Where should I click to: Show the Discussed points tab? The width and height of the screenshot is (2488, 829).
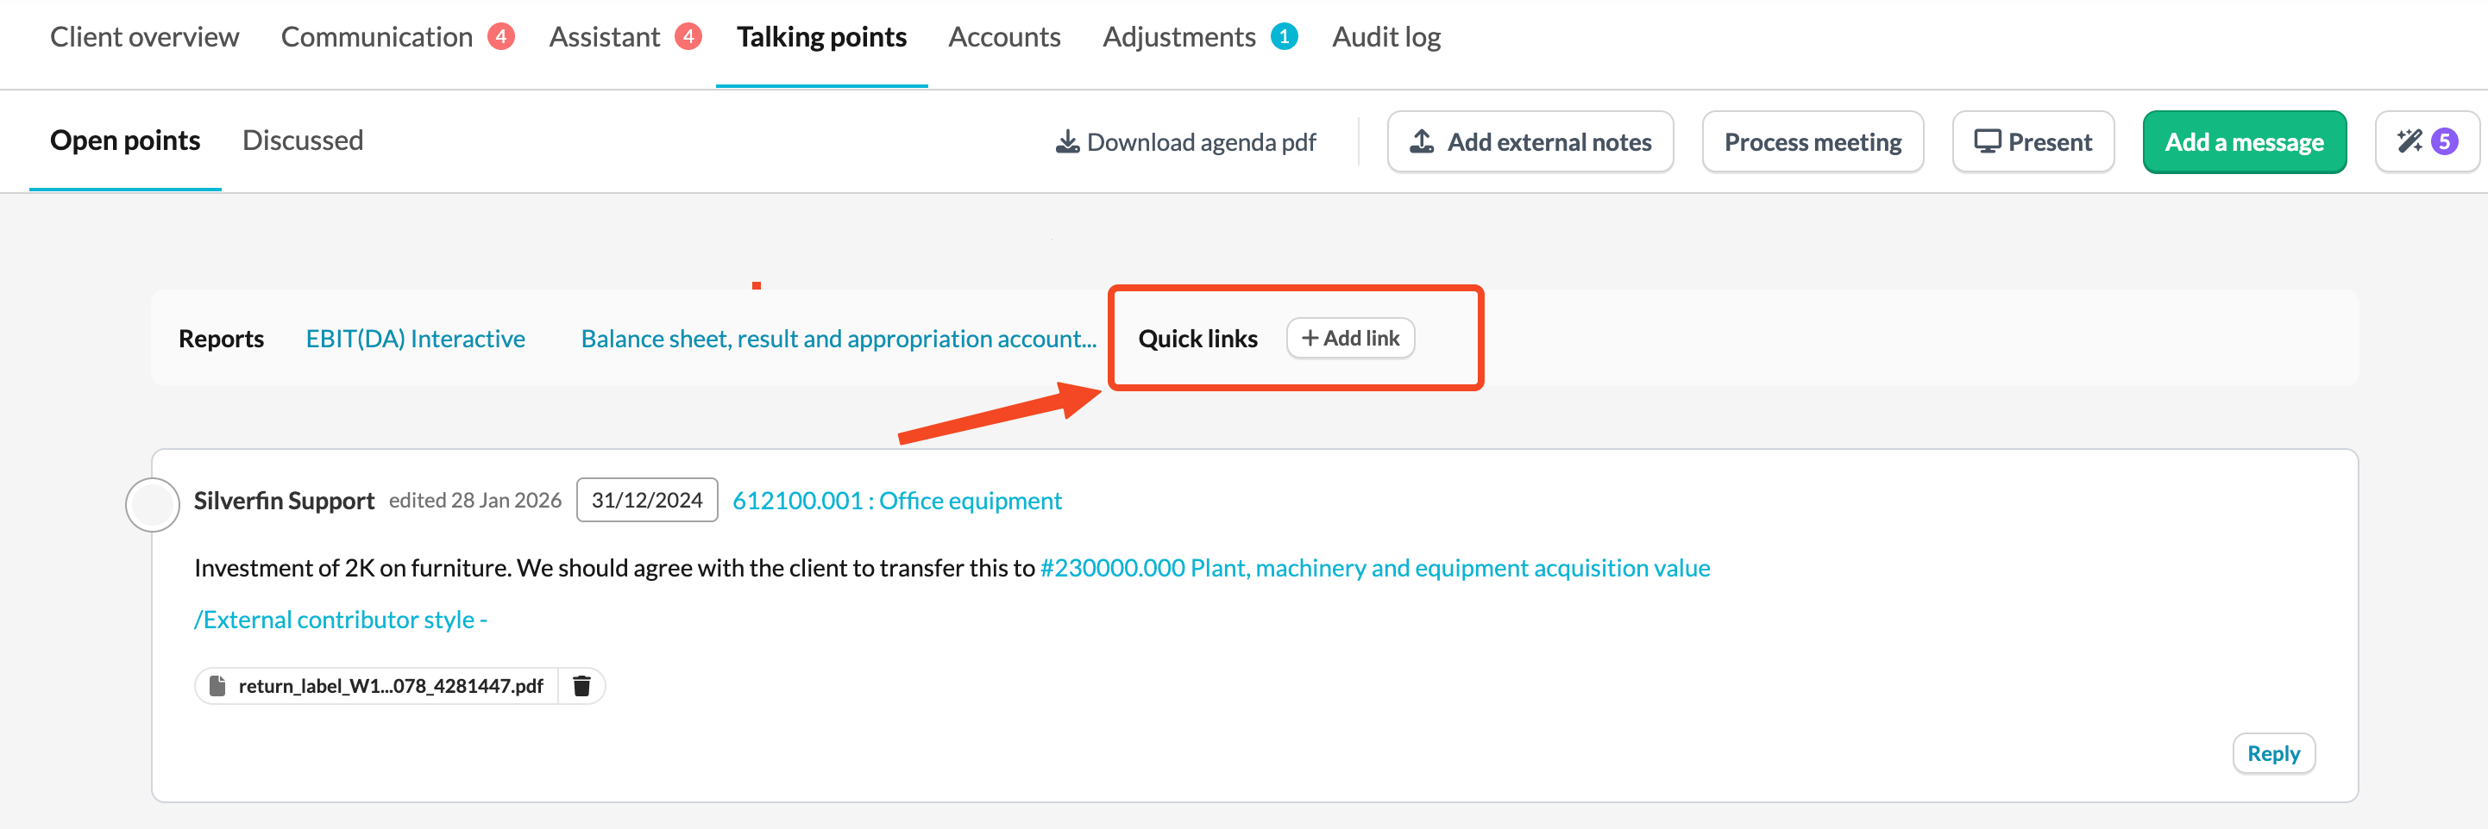point(302,141)
